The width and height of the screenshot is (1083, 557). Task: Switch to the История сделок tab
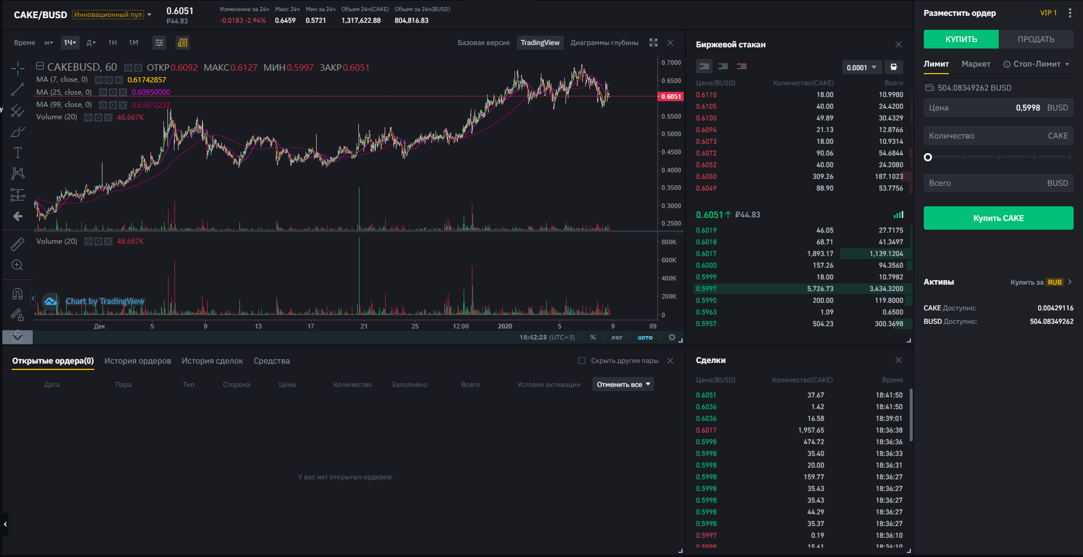[213, 361]
